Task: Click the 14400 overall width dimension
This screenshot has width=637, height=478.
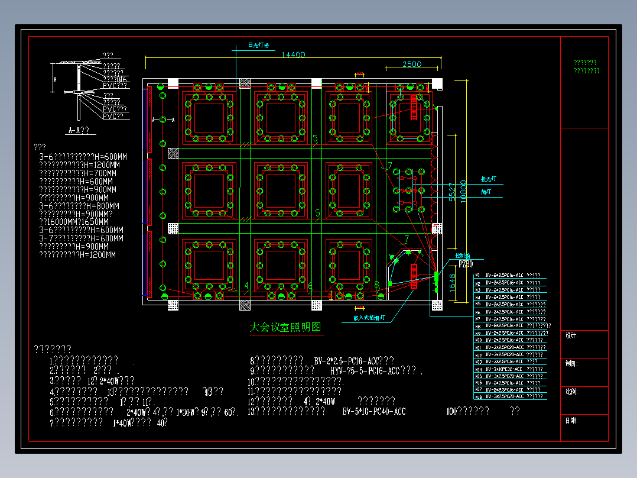Action: pyautogui.click(x=293, y=54)
